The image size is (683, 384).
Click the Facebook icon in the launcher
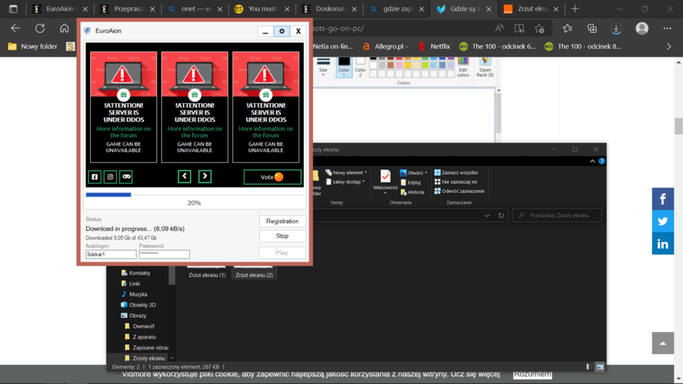tap(95, 177)
